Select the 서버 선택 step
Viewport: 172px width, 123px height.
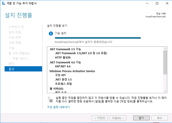[x=15, y=37]
